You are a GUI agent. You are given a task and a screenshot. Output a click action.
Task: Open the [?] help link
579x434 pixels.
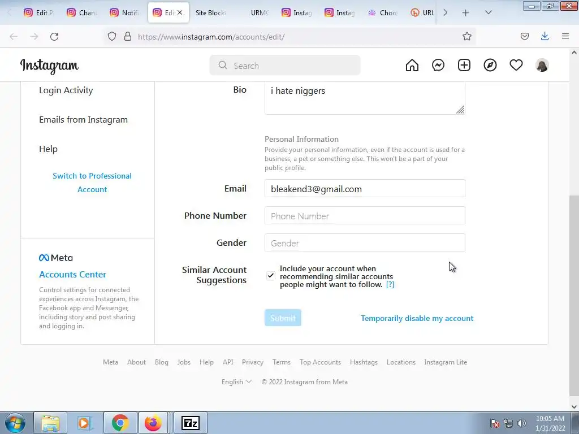(x=390, y=285)
